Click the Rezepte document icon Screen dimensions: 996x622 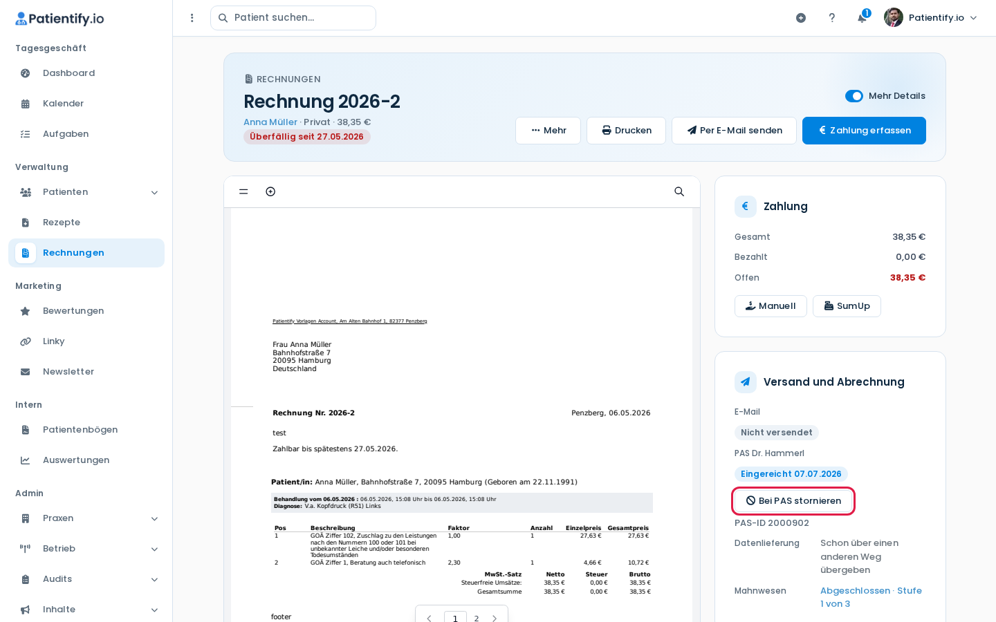[x=26, y=223]
